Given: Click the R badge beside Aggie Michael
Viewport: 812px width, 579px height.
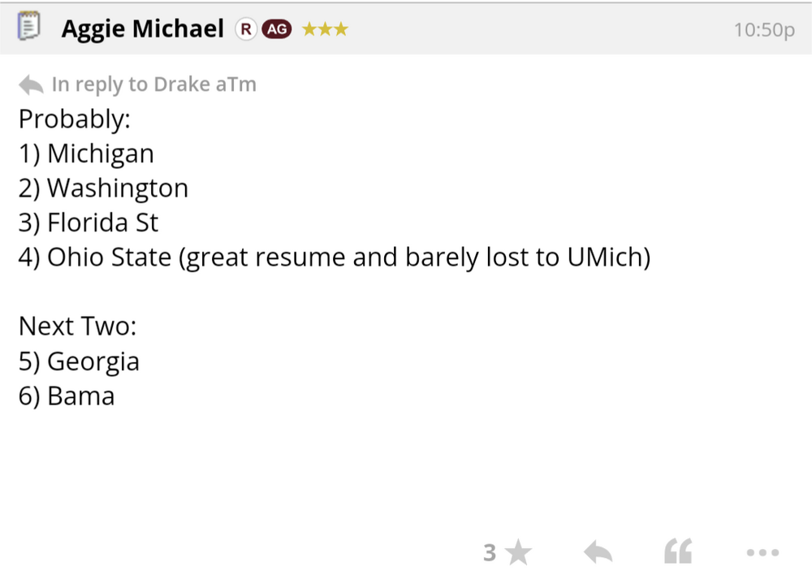Looking at the screenshot, I should 245,28.
